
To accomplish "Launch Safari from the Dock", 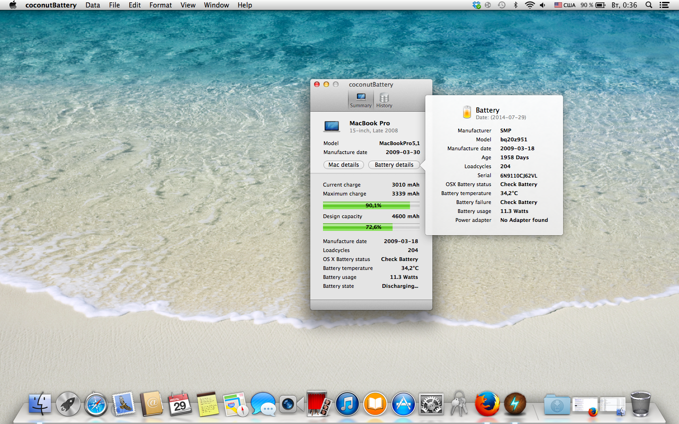I will [x=96, y=404].
